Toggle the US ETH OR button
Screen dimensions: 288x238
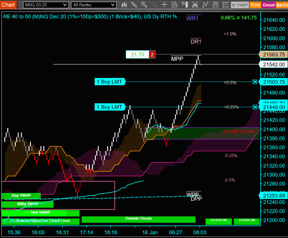point(218,221)
